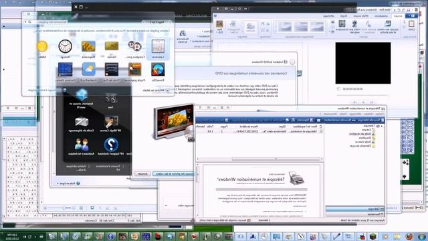Image resolution: width=428 pixels, height=241 pixels.
Task: Open Movie Maker application menu button
Action: coord(412,16)
